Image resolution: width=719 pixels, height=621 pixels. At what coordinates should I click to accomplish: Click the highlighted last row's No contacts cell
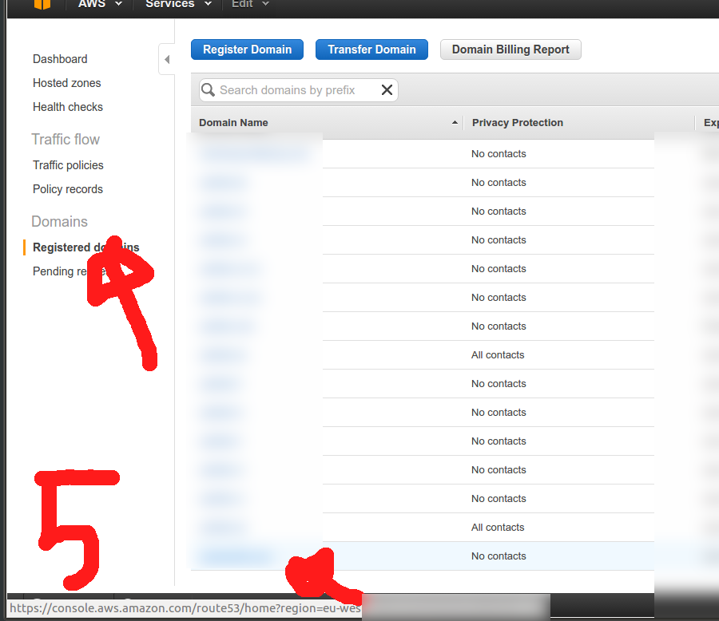click(499, 556)
